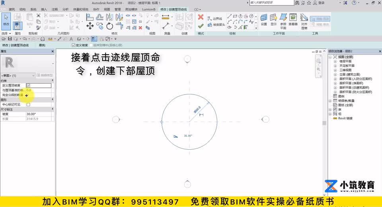Cancel edit mode with red X

201,17
